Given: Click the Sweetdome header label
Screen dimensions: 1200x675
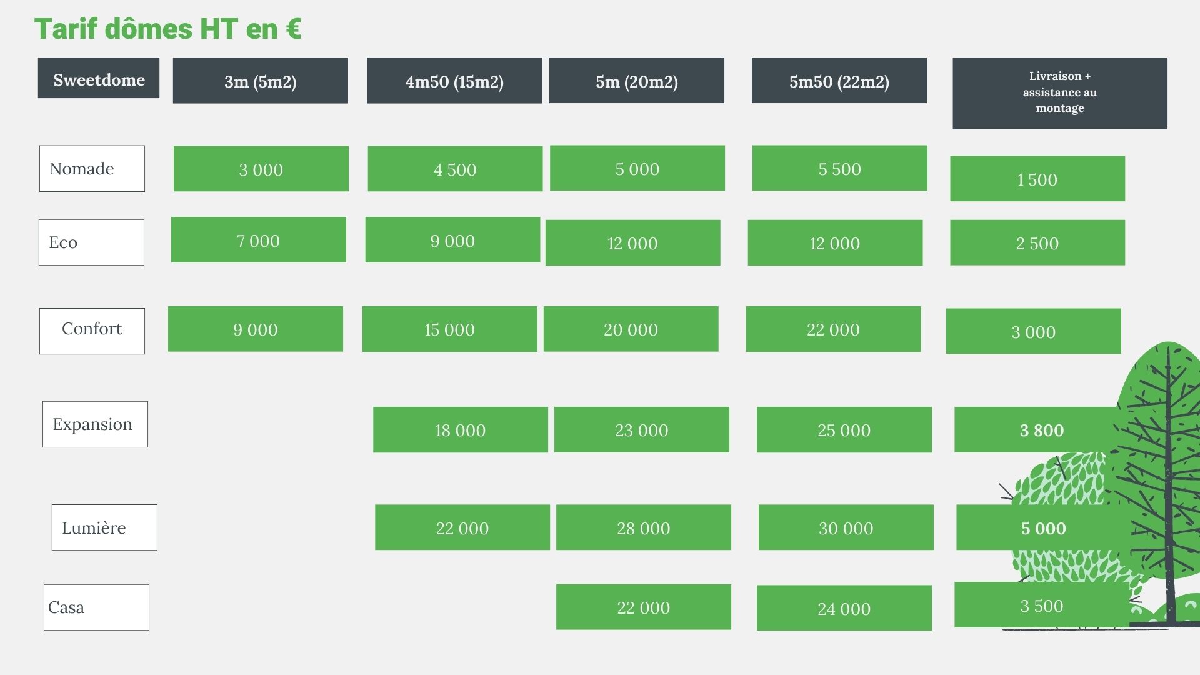Looking at the screenshot, I should coord(99,79).
